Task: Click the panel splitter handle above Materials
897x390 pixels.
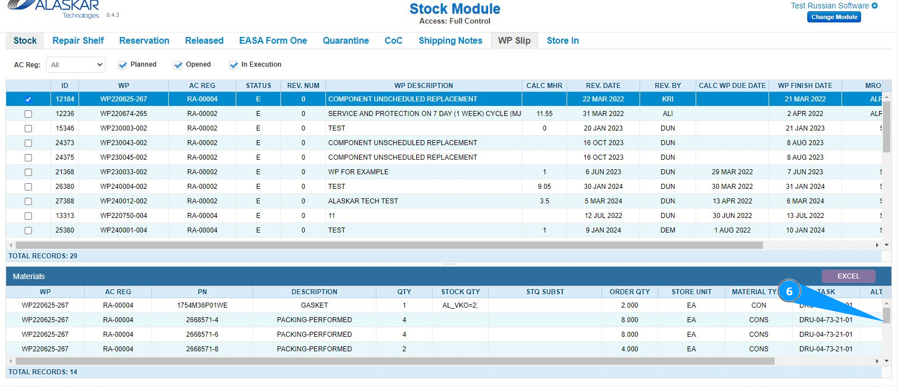Action: 449,264
